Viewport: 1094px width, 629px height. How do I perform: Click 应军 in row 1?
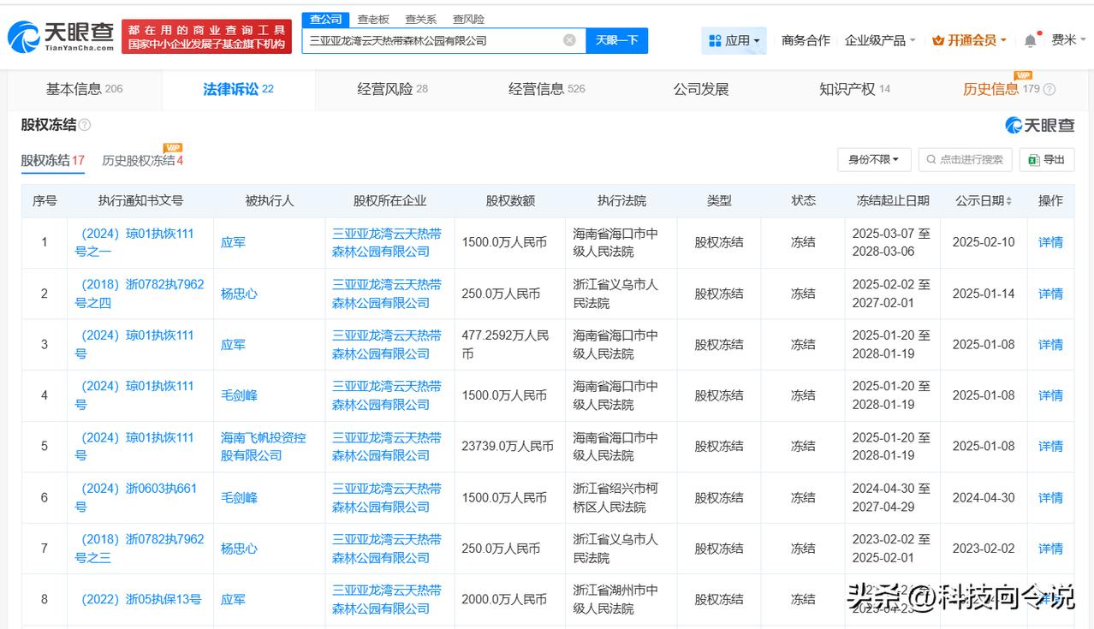(233, 242)
